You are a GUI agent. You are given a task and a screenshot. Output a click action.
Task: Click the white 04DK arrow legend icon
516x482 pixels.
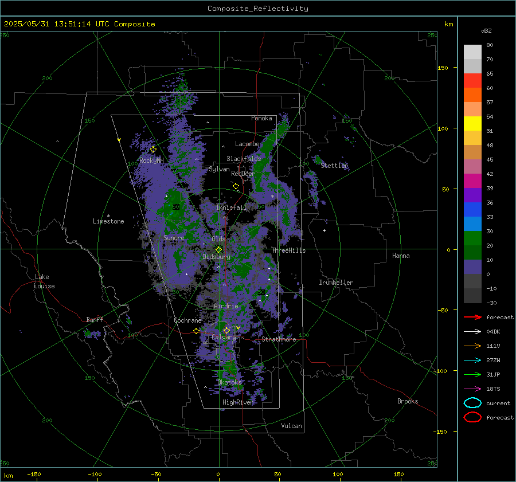point(472,331)
